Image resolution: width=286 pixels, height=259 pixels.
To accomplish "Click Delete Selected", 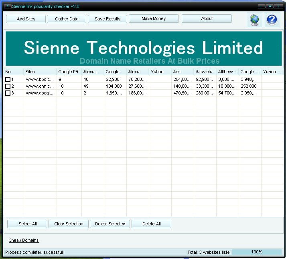I will (x=110, y=224).
